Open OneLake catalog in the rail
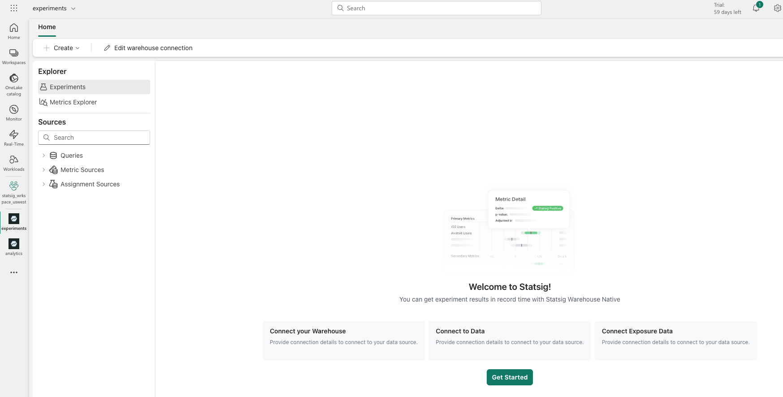Viewport: 783px width, 397px height. point(14,85)
